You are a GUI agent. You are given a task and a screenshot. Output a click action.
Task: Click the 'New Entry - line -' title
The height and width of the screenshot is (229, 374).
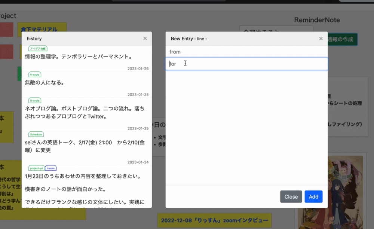189,39
